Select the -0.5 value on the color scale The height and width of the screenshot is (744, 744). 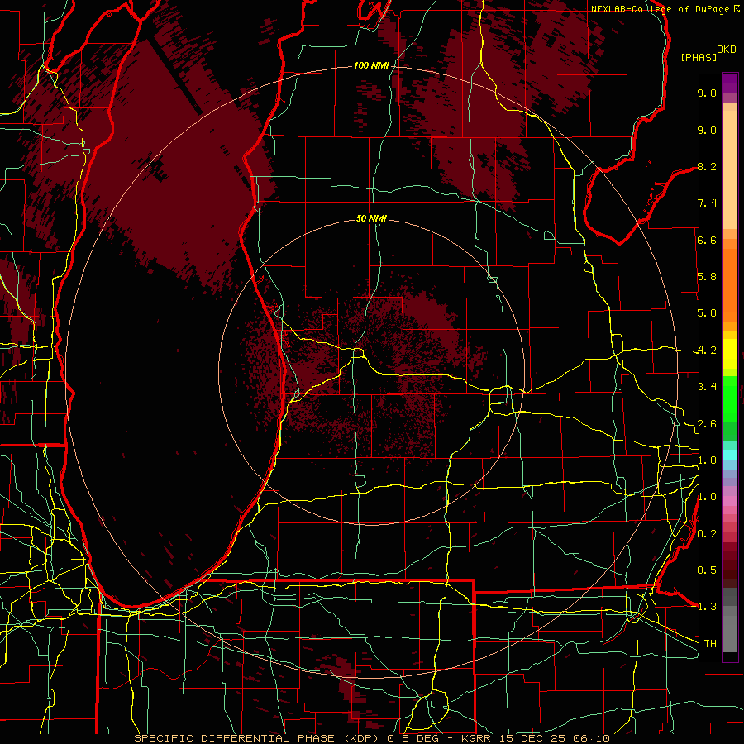[703, 570]
